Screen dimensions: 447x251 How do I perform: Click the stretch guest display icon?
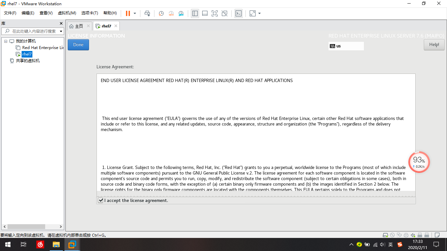pos(253,13)
